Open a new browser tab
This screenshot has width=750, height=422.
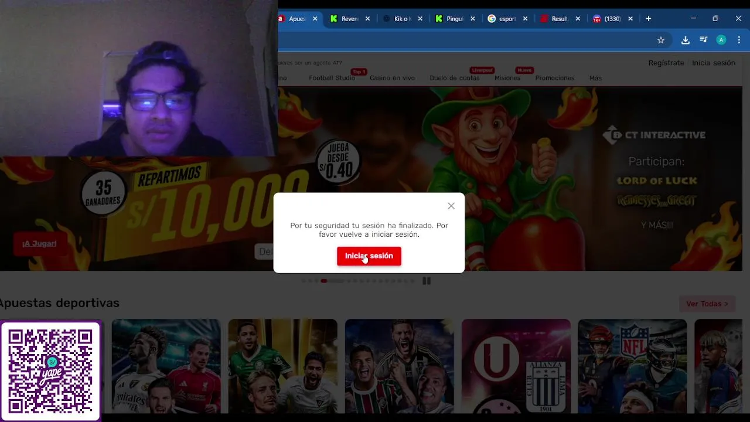pyautogui.click(x=648, y=19)
